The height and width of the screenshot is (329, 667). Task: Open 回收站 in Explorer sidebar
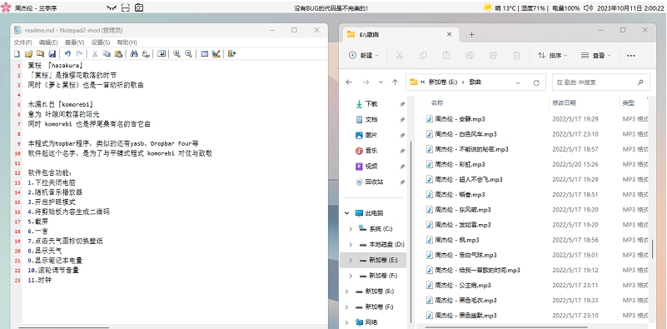[375, 182]
